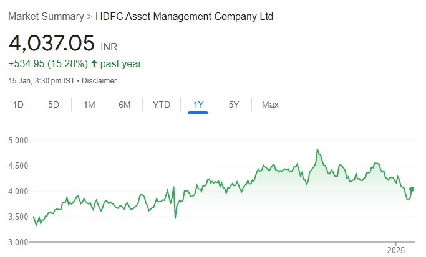Choose the 6M time period
426x257 pixels.
click(x=125, y=105)
